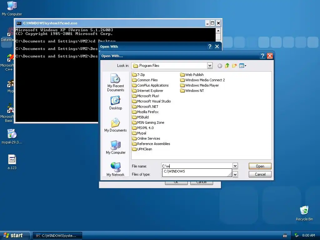Click Safely Remove Hardware tray icon
The width and height of the screenshot is (320, 240).
click(297, 236)
